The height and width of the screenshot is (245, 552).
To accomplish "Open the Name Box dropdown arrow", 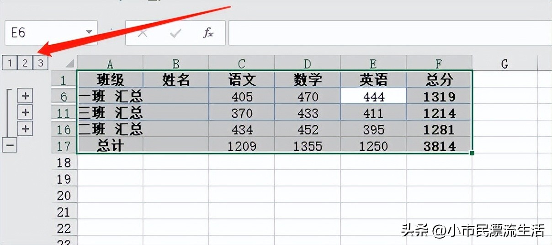I will (x=89, y=32).
